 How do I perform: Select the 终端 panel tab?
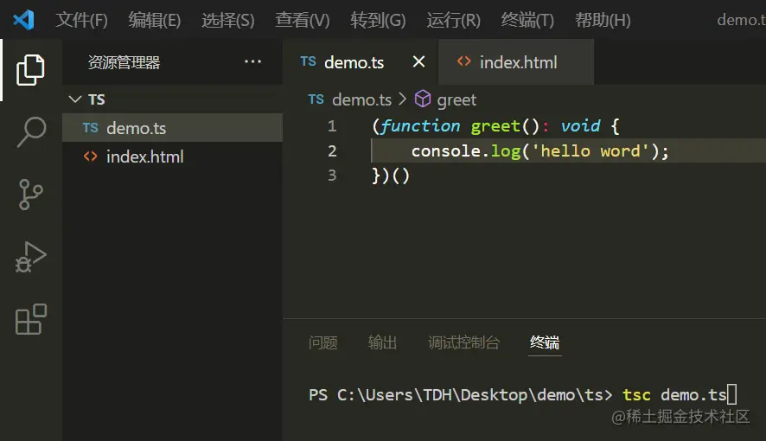(545, 342)
